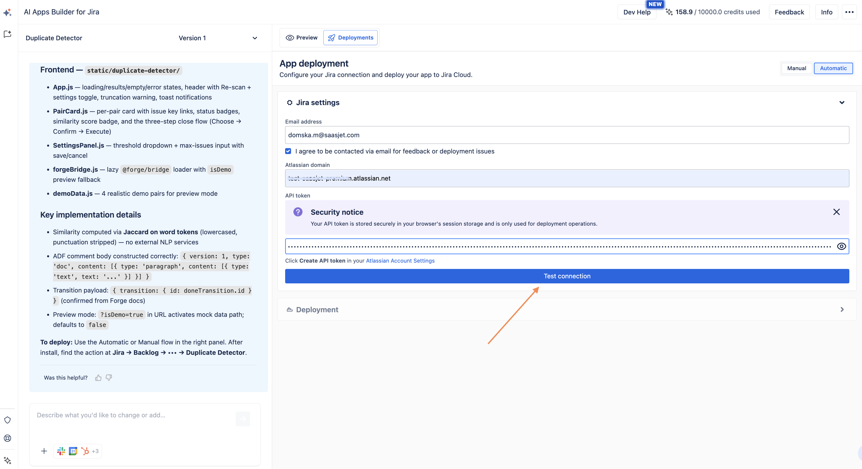The image size is (862, 469).
Task: Click the AI Apps Builder for Jira title
Action: click(x=62, y=12)
